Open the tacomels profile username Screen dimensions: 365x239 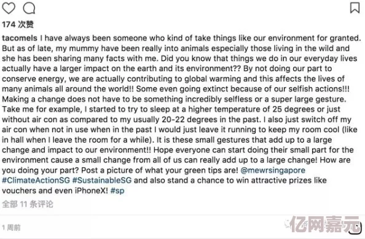coord(20,38)
